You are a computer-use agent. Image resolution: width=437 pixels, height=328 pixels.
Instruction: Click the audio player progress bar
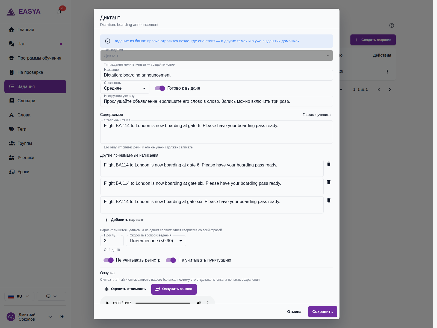tap(163, 303)
